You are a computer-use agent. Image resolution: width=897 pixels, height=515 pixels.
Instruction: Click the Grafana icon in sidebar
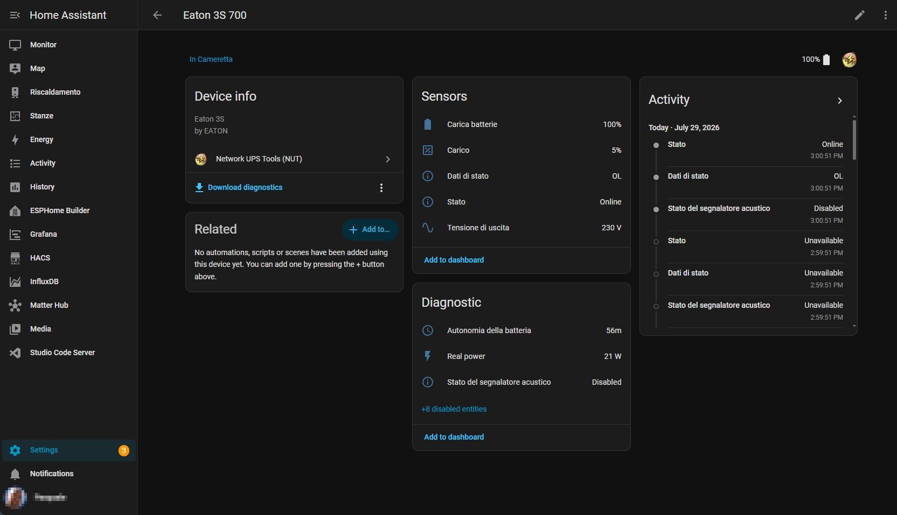pos(15,234)
